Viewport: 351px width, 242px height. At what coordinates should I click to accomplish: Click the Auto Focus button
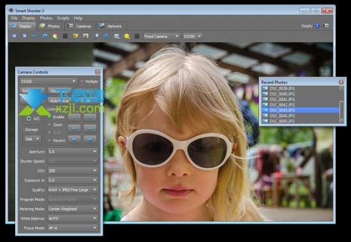(59, 101)
